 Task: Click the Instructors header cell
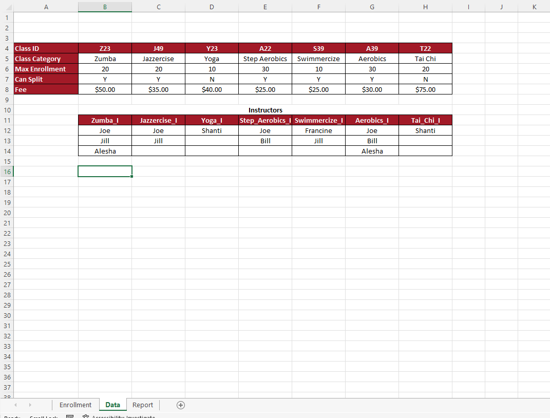(x=265, y=110)
